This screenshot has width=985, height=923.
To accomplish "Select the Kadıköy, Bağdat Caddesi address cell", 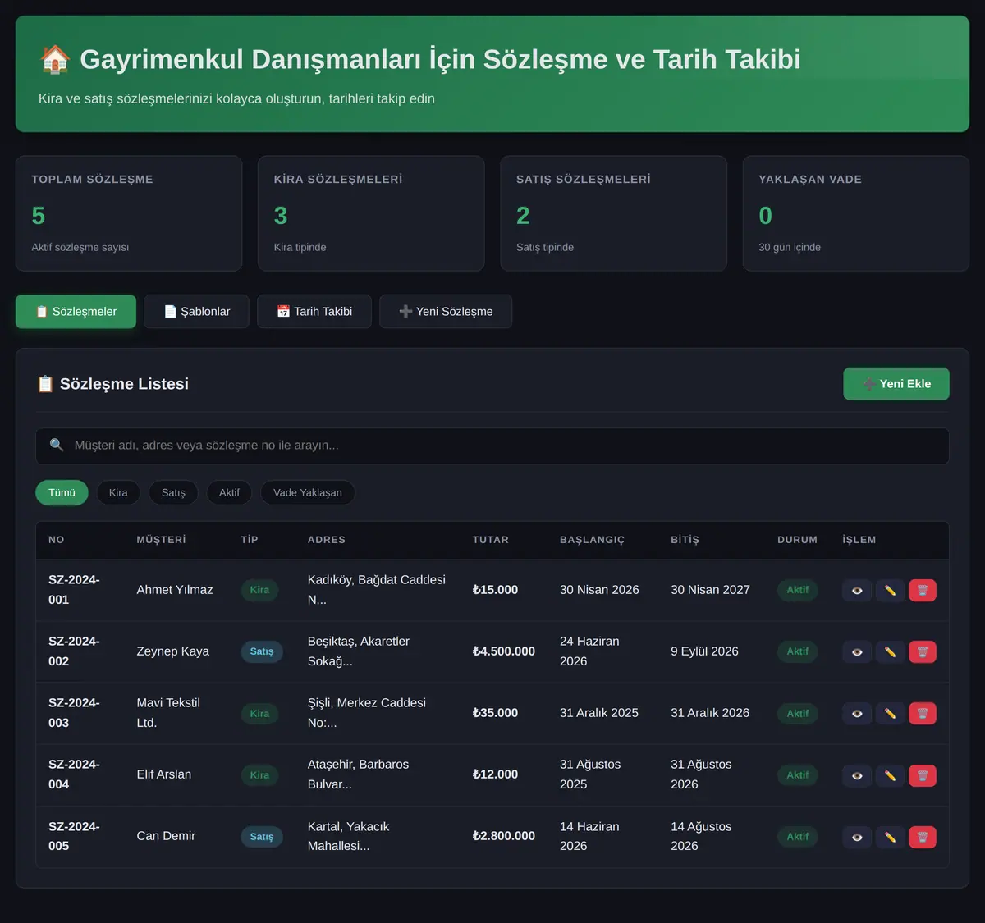I will [377, 590].
